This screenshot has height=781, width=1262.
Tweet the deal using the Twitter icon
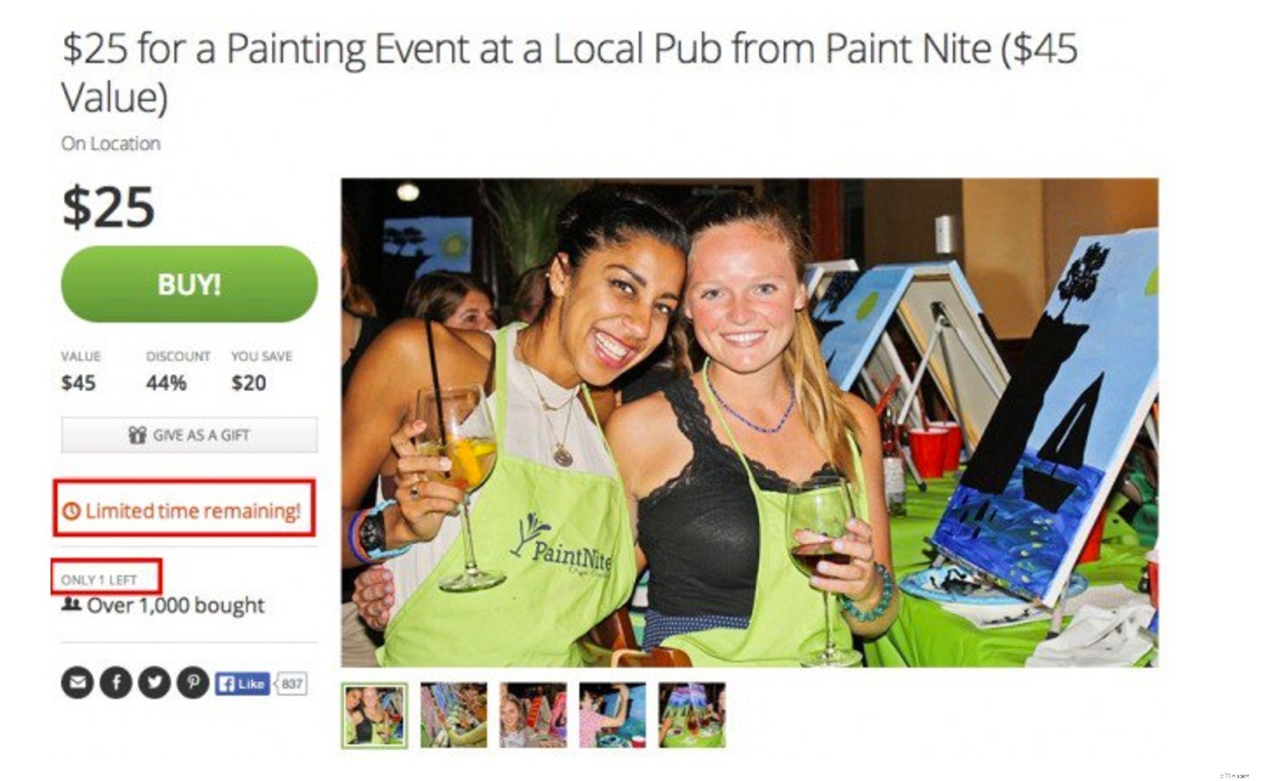[154, 682]
